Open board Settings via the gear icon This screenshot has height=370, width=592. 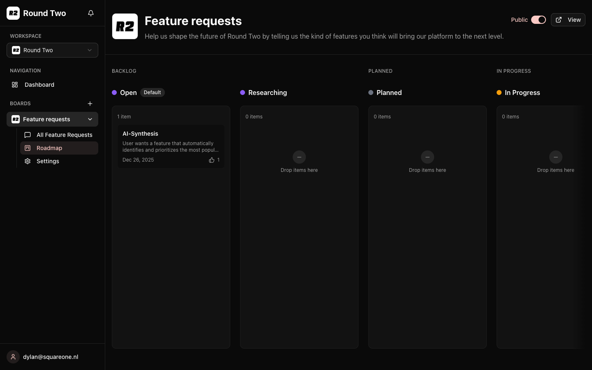[27, 161]
